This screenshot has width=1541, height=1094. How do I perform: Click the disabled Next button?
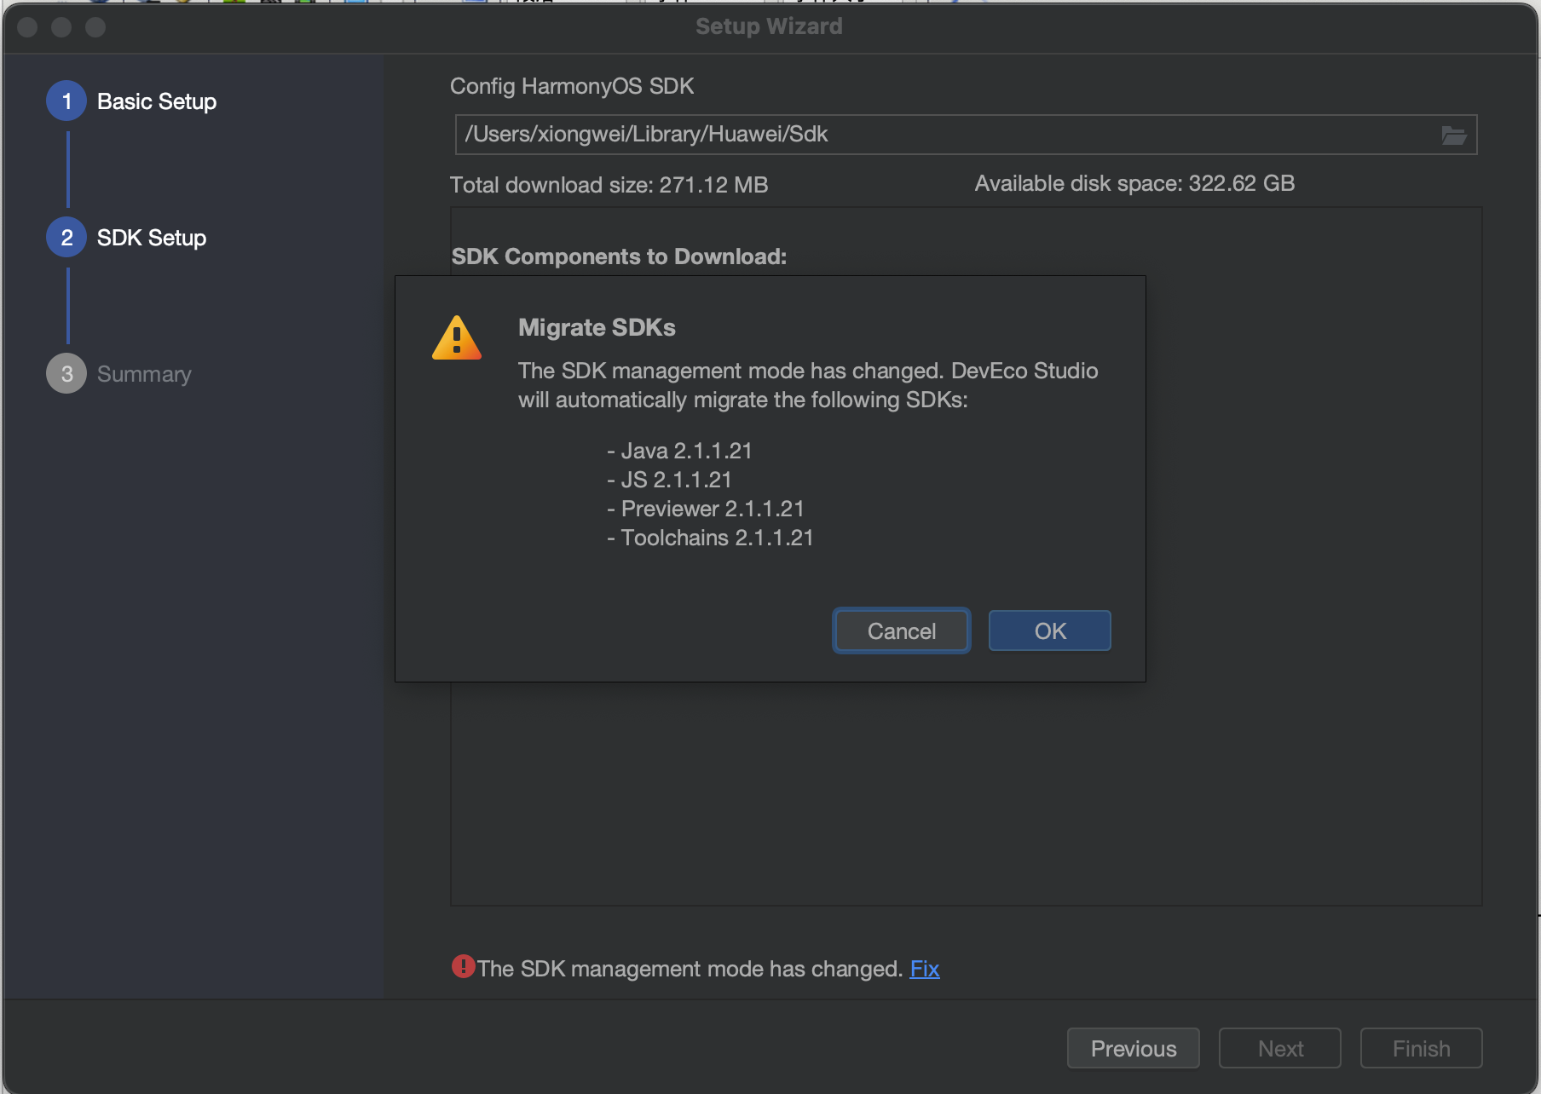[1279, 1048]
